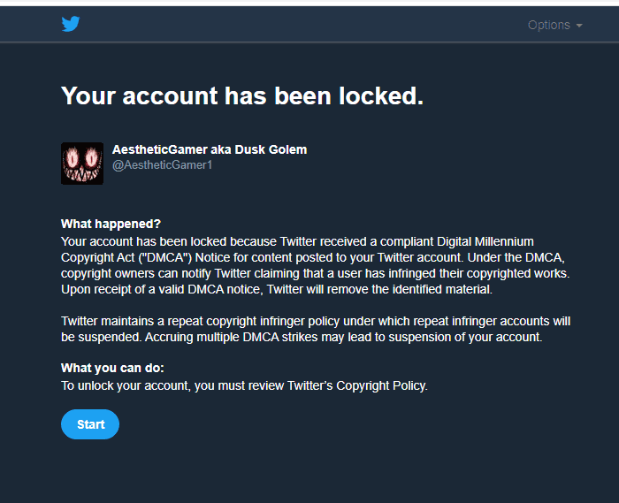This screenshot has height=503, width=619.
Task: Open the Options dropdown menu
Action: (x=549, y=25)
